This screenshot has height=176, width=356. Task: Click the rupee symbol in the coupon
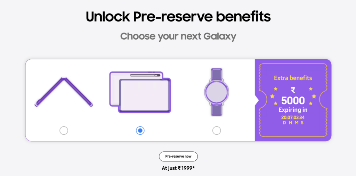pos(293,90)
